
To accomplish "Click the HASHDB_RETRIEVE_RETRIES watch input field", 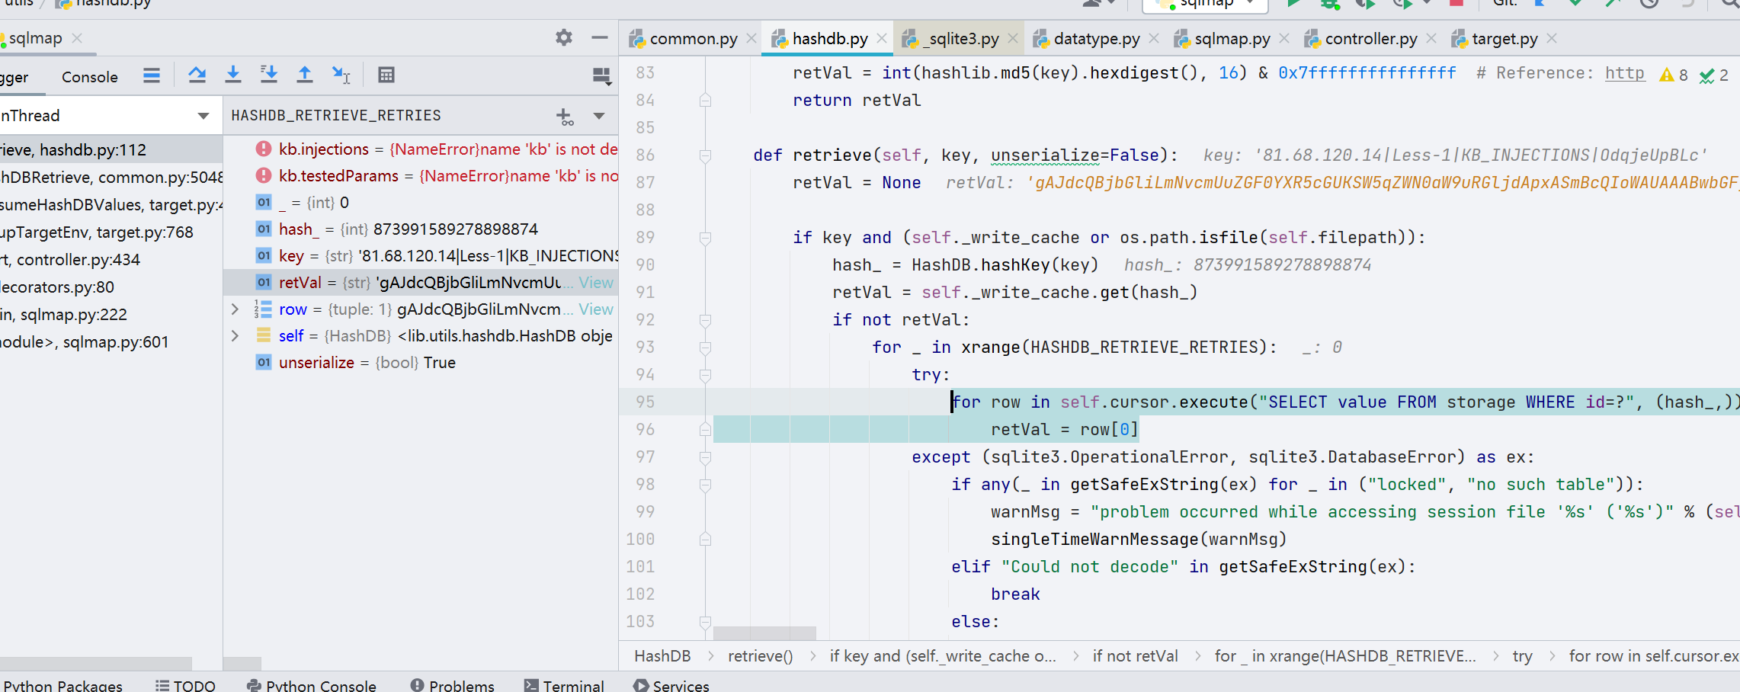I will [387, 116].
